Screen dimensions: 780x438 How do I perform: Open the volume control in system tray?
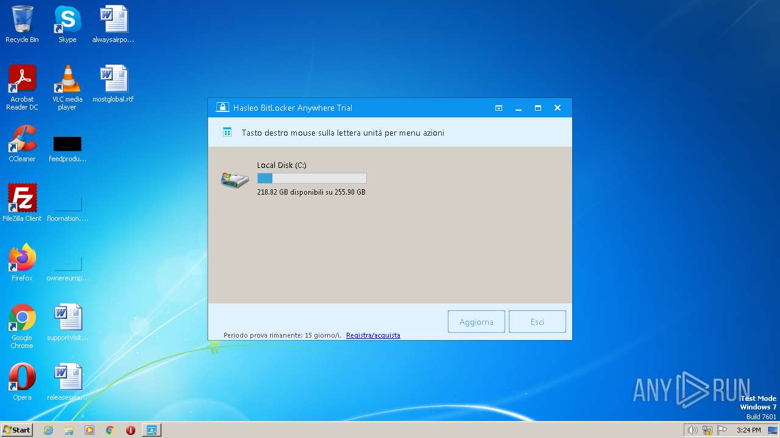coord(692,430)
